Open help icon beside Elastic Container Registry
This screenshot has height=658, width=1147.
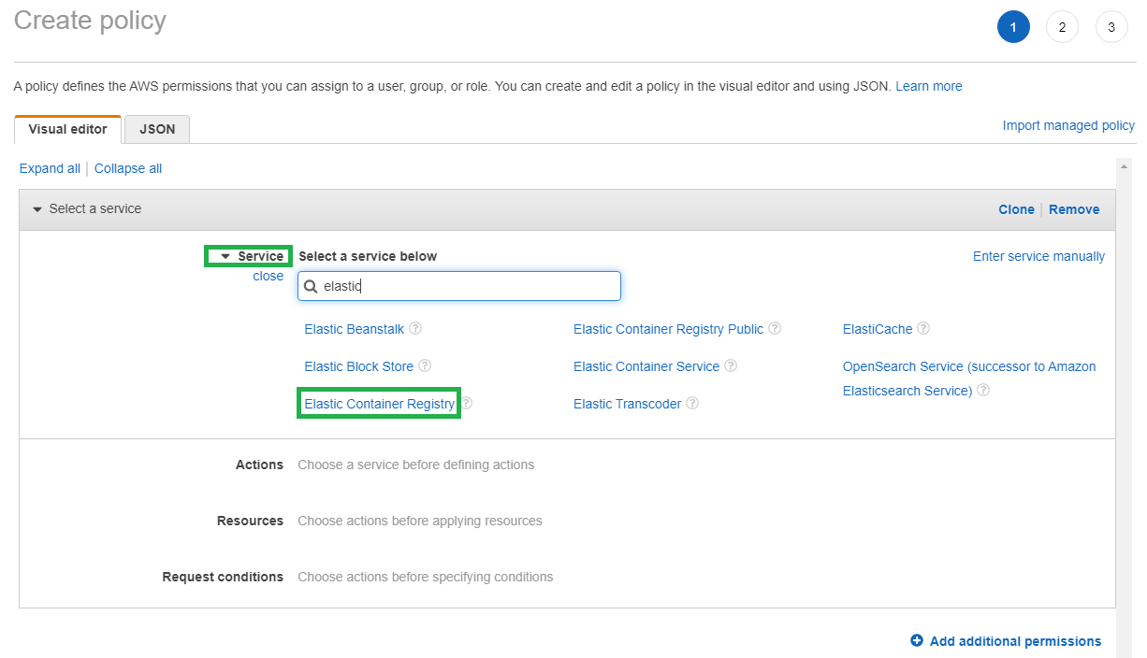click(467, 404)
